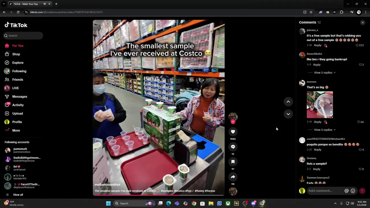This screenshot has width=370, height=208.
Task: Open File Explorer from the taskbar
Action: [211, 203]
